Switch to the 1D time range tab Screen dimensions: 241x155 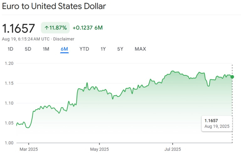(x=10, y=49)
